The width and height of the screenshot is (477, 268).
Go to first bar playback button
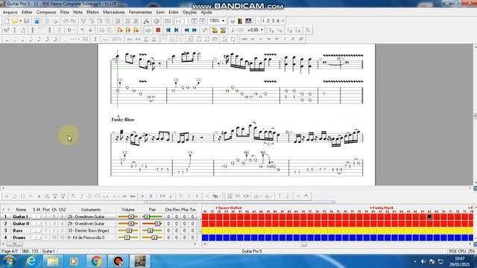click(x=168, y=30)
